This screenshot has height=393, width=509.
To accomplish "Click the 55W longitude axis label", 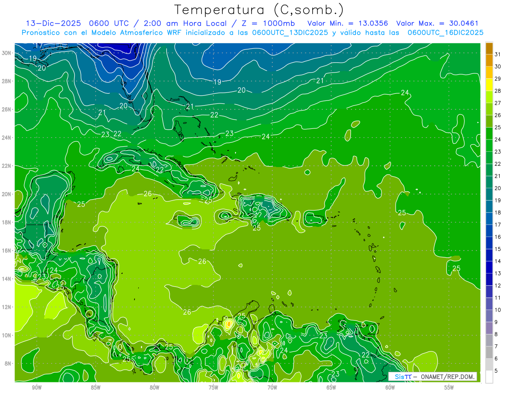I will point(449,387).
